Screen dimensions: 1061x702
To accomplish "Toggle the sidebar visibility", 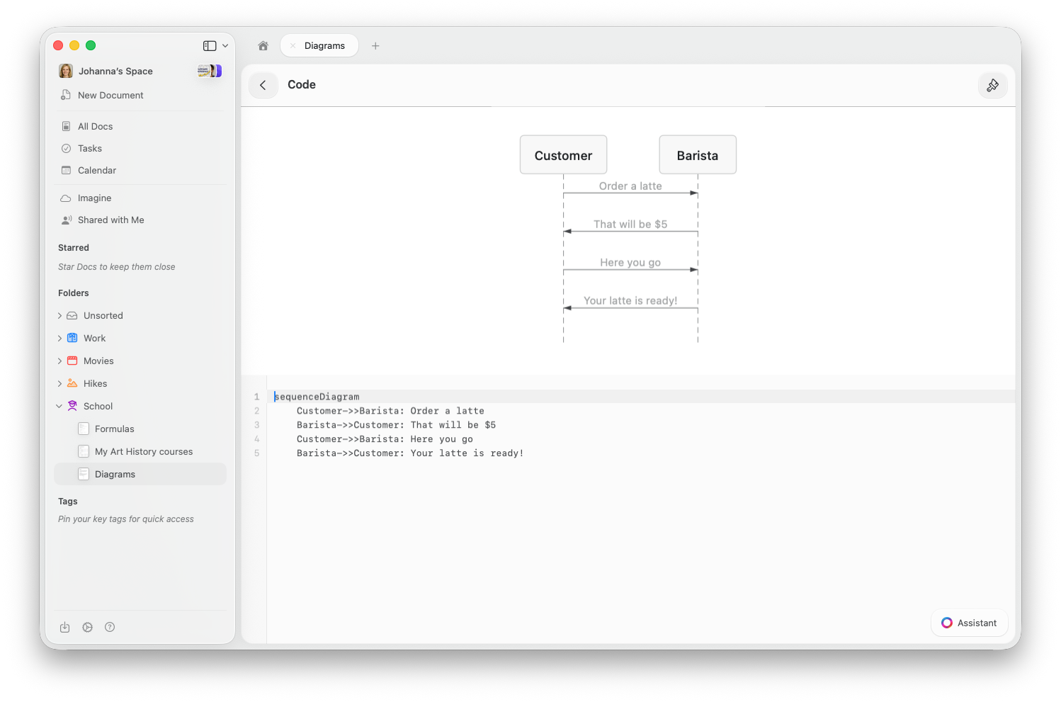I will 208,45.
